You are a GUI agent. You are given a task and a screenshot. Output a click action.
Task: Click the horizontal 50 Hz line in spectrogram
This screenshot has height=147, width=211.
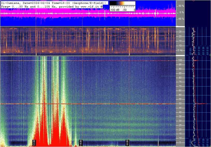click(x=104, y=104)
